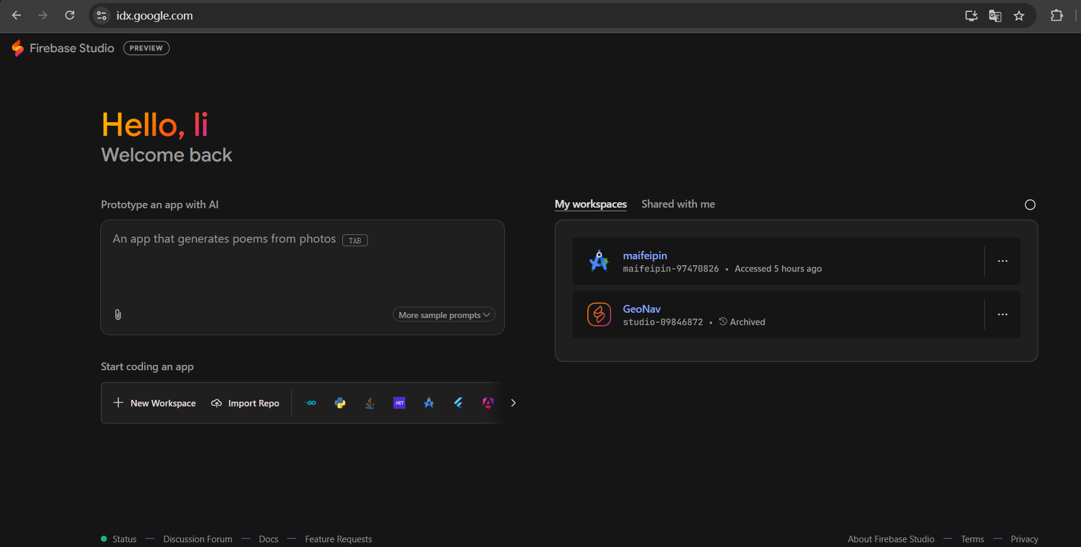Screen dimensions: 1081x547
Task: Select the Java template icon
Action: [370, 403]
